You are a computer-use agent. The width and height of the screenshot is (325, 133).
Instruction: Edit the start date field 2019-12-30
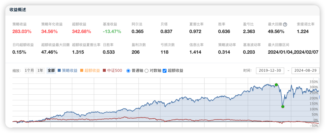pos(270,70)
